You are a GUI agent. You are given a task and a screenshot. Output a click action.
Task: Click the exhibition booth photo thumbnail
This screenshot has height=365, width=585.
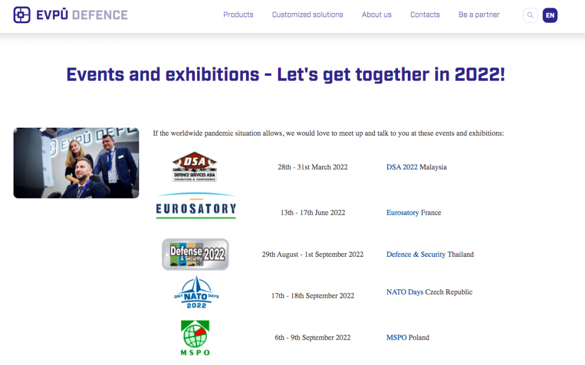tap(76, 163)
